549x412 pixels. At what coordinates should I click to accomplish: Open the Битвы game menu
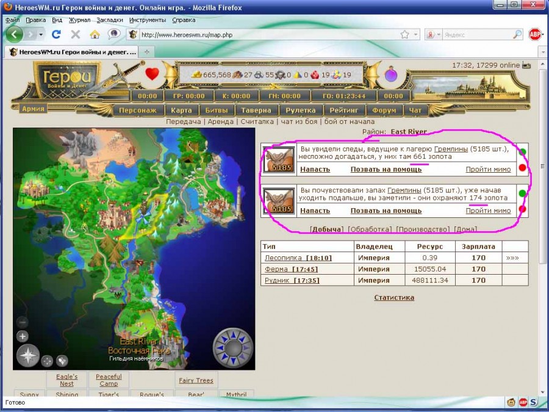click(x=217, y=110)
